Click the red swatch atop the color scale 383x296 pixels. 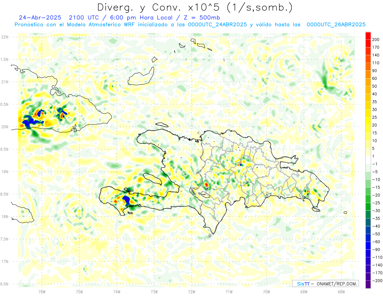tap(368, 36)
